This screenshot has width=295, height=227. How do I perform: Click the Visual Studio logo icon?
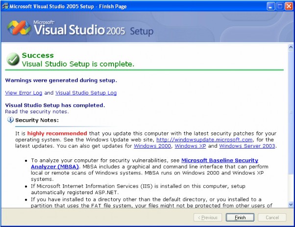coord(19,27)
